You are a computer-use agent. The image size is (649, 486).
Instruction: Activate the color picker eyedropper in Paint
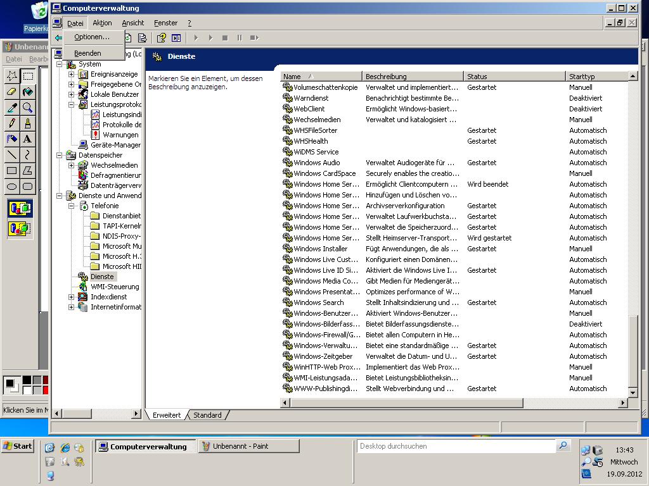tap(12, 108)
